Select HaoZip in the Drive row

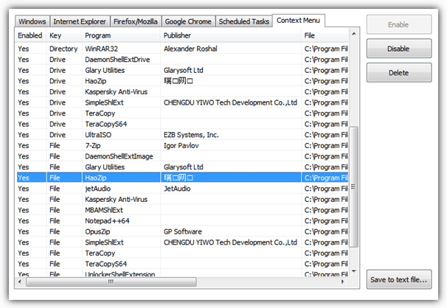pyautogui.click(x=182, y=81)
